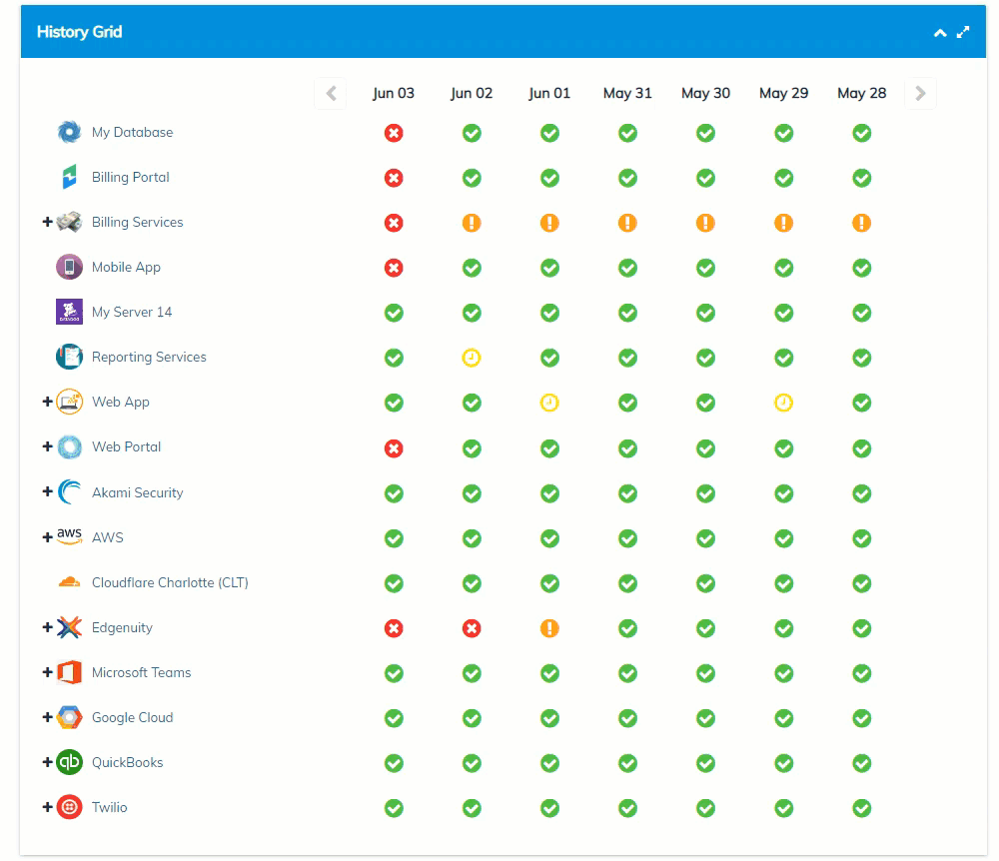Click the History Grid panel title
Viewport: 999px width, 861px height.
[80, 32]
